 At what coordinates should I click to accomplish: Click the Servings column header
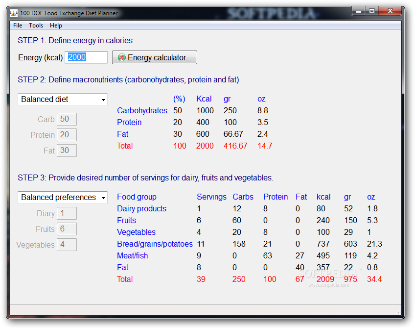[x=211, y=197]
